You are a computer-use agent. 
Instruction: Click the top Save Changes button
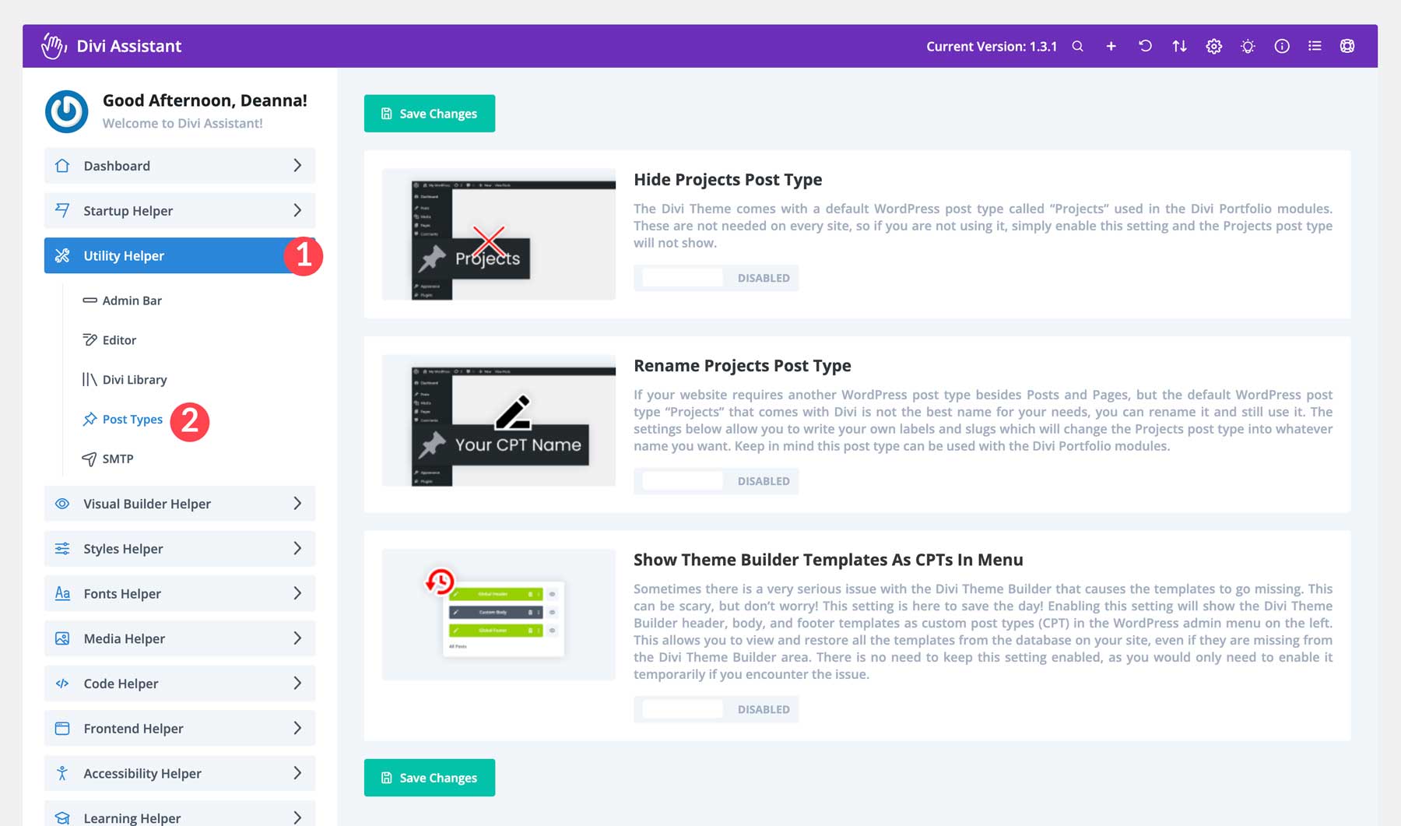pos(429,113)
